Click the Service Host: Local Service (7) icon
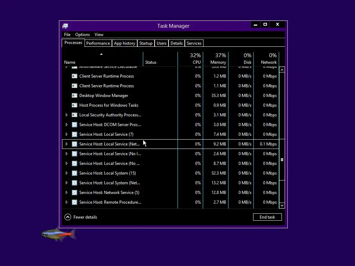This screenshot has width=355, height=266. coord(75,134)
